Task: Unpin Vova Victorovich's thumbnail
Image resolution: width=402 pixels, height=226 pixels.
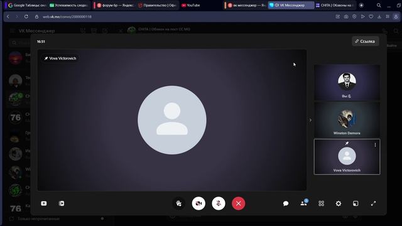Action: click(x=347, y=143)
